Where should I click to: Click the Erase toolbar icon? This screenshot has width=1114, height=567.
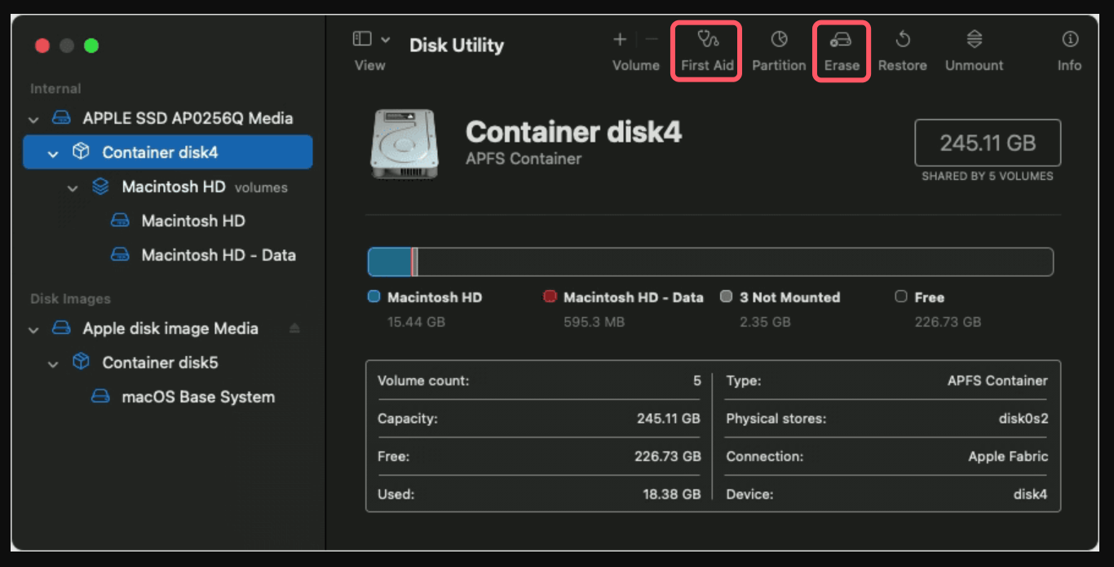[842, 49]
